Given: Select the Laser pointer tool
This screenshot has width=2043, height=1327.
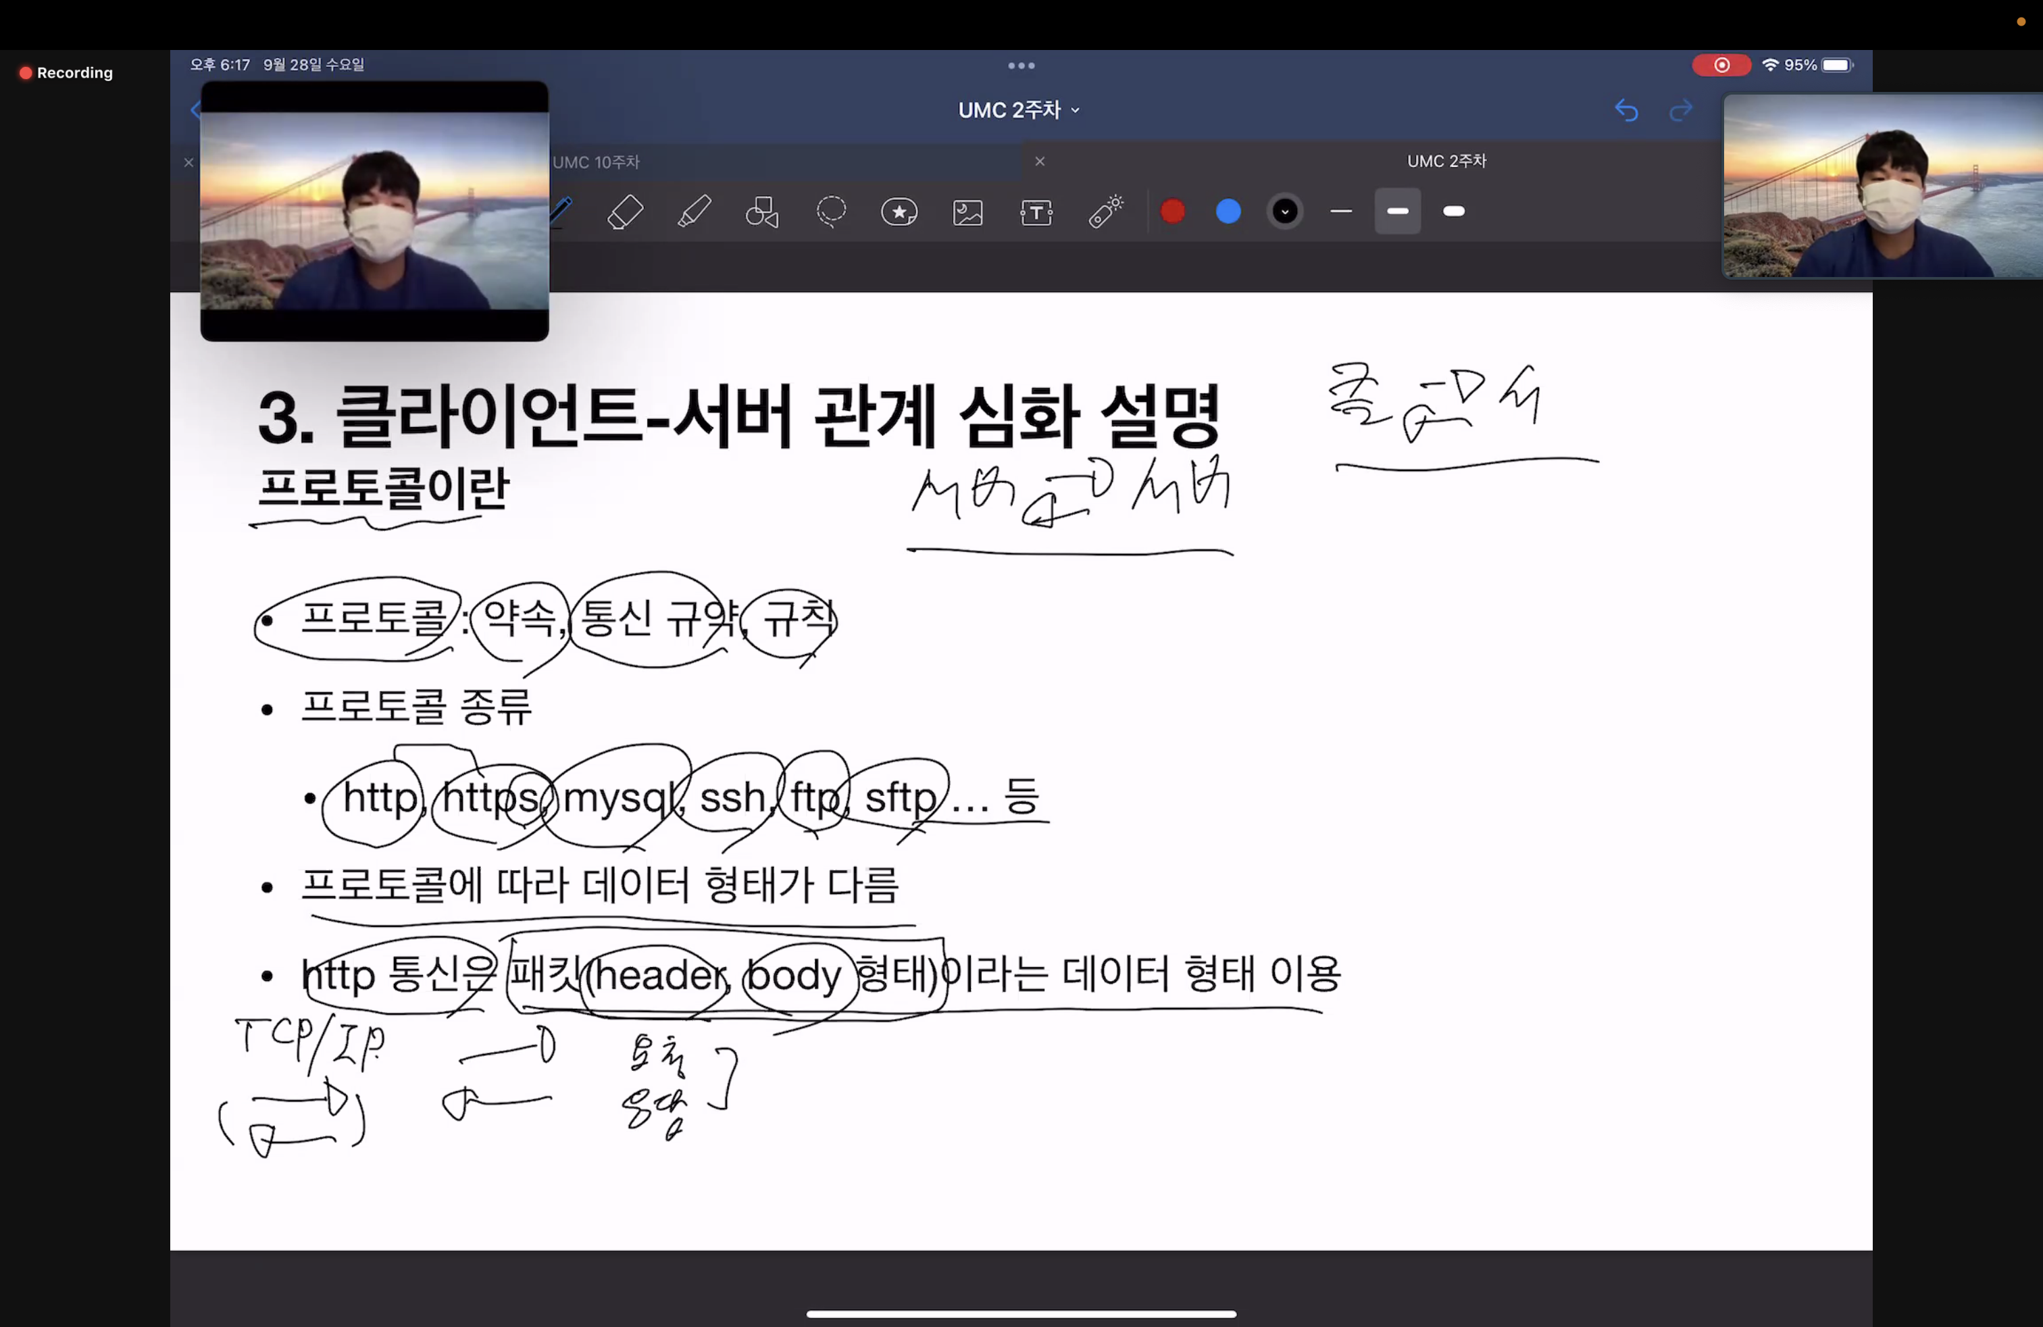Looking at the screenshot, I should click(1106, 211).
